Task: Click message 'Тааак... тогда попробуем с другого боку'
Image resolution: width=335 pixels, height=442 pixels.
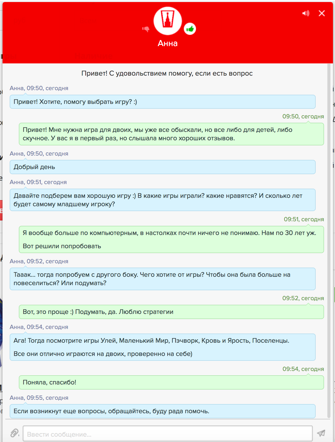Action: coord(163,279)
